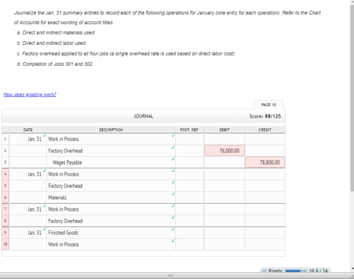Click the row 7 Work in Process description
This screenshot has width=354, height=279.
(111, 209)
